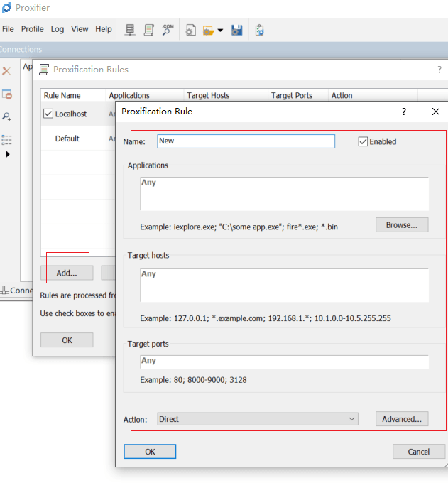This screenshot has height=483, width=448.
Task: Click the Target Hosts column header
Action: point(226,95)
